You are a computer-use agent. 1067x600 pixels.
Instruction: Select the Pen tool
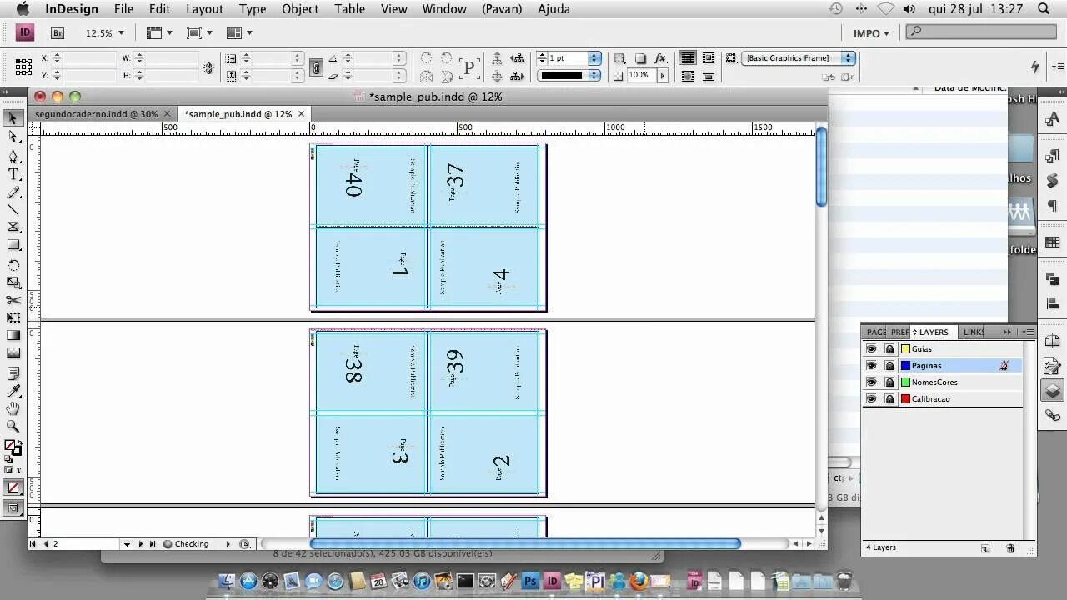pyautogui.click(x=13, y=156)
